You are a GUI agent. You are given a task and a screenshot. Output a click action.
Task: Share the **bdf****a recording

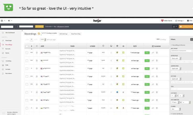pos(153,53)
